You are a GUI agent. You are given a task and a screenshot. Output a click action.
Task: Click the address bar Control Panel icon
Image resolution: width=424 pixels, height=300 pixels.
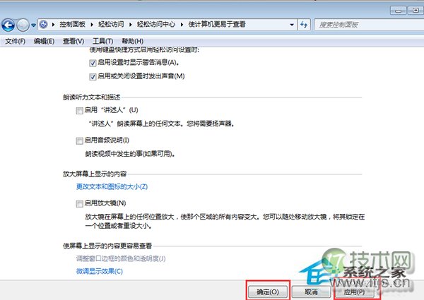43,25
